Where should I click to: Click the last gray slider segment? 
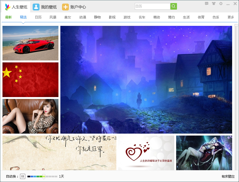tap(56, 177)
